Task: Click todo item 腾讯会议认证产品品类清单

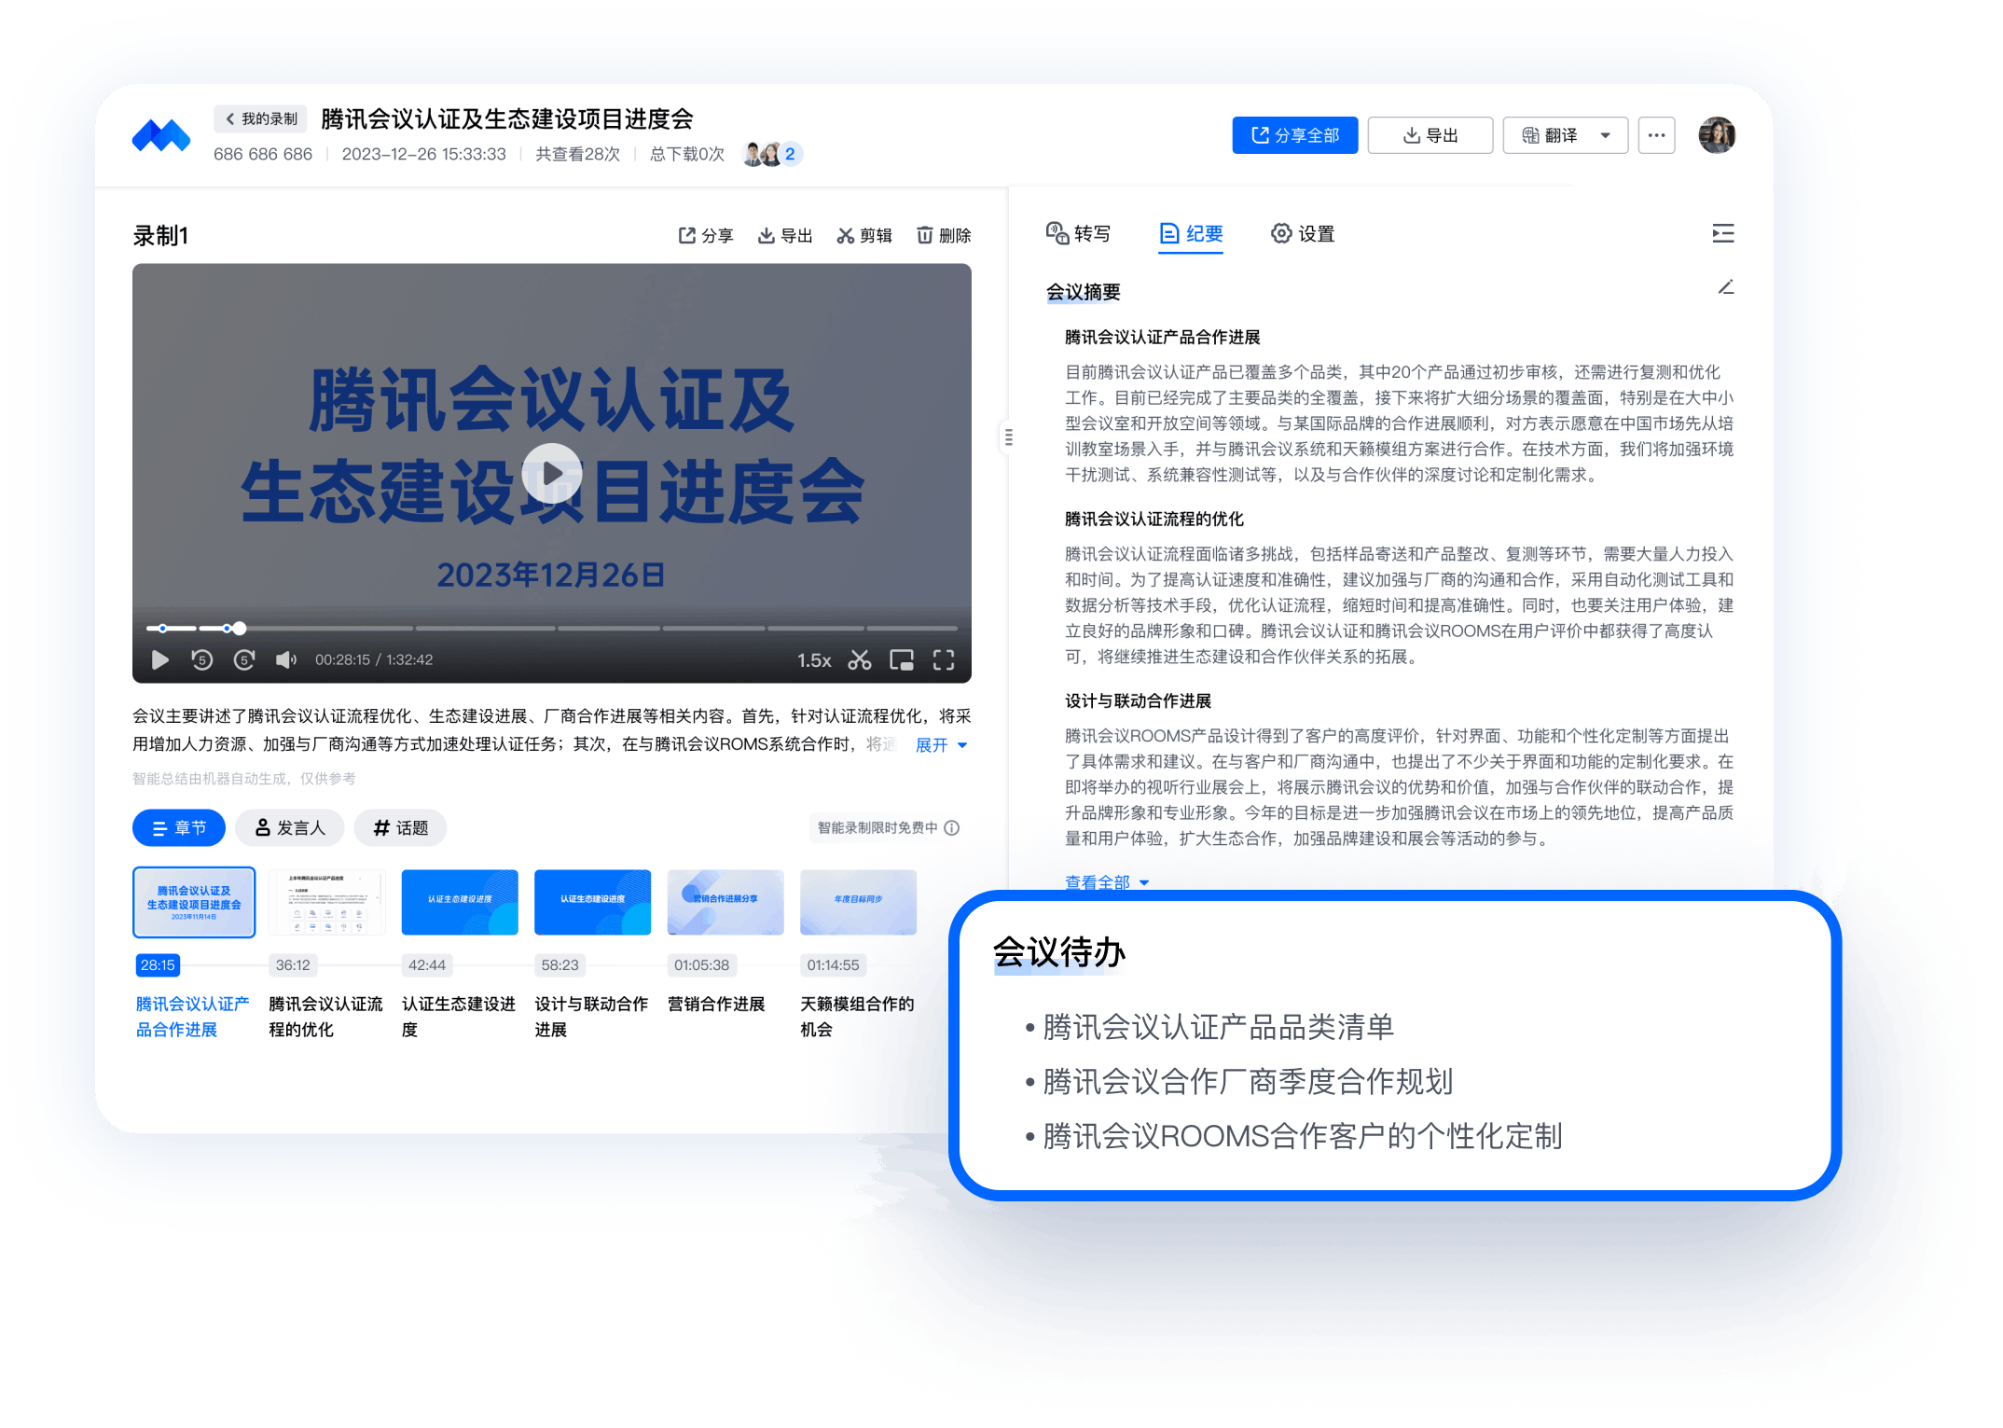Action: point(1218,1027)
